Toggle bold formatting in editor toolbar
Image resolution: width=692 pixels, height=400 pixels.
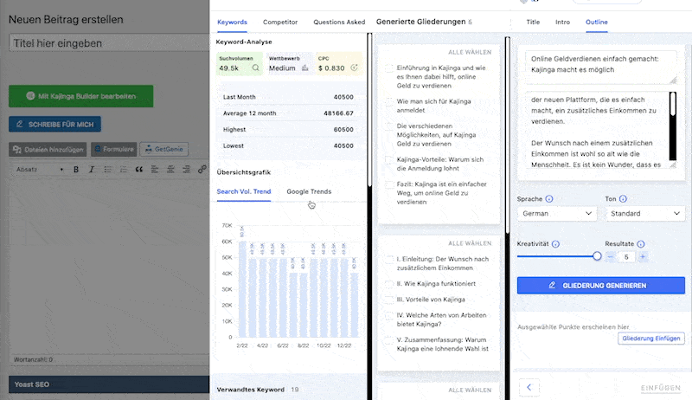click(76, 170)
